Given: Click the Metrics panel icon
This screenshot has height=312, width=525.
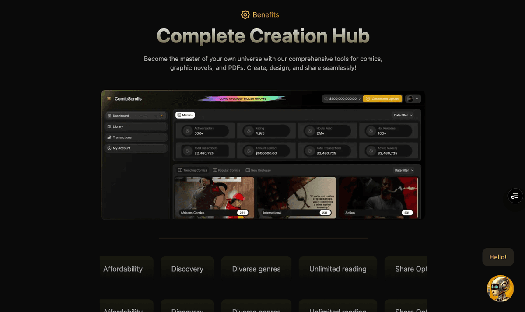Looking at the screenshot, I should (x=180, y=115).
